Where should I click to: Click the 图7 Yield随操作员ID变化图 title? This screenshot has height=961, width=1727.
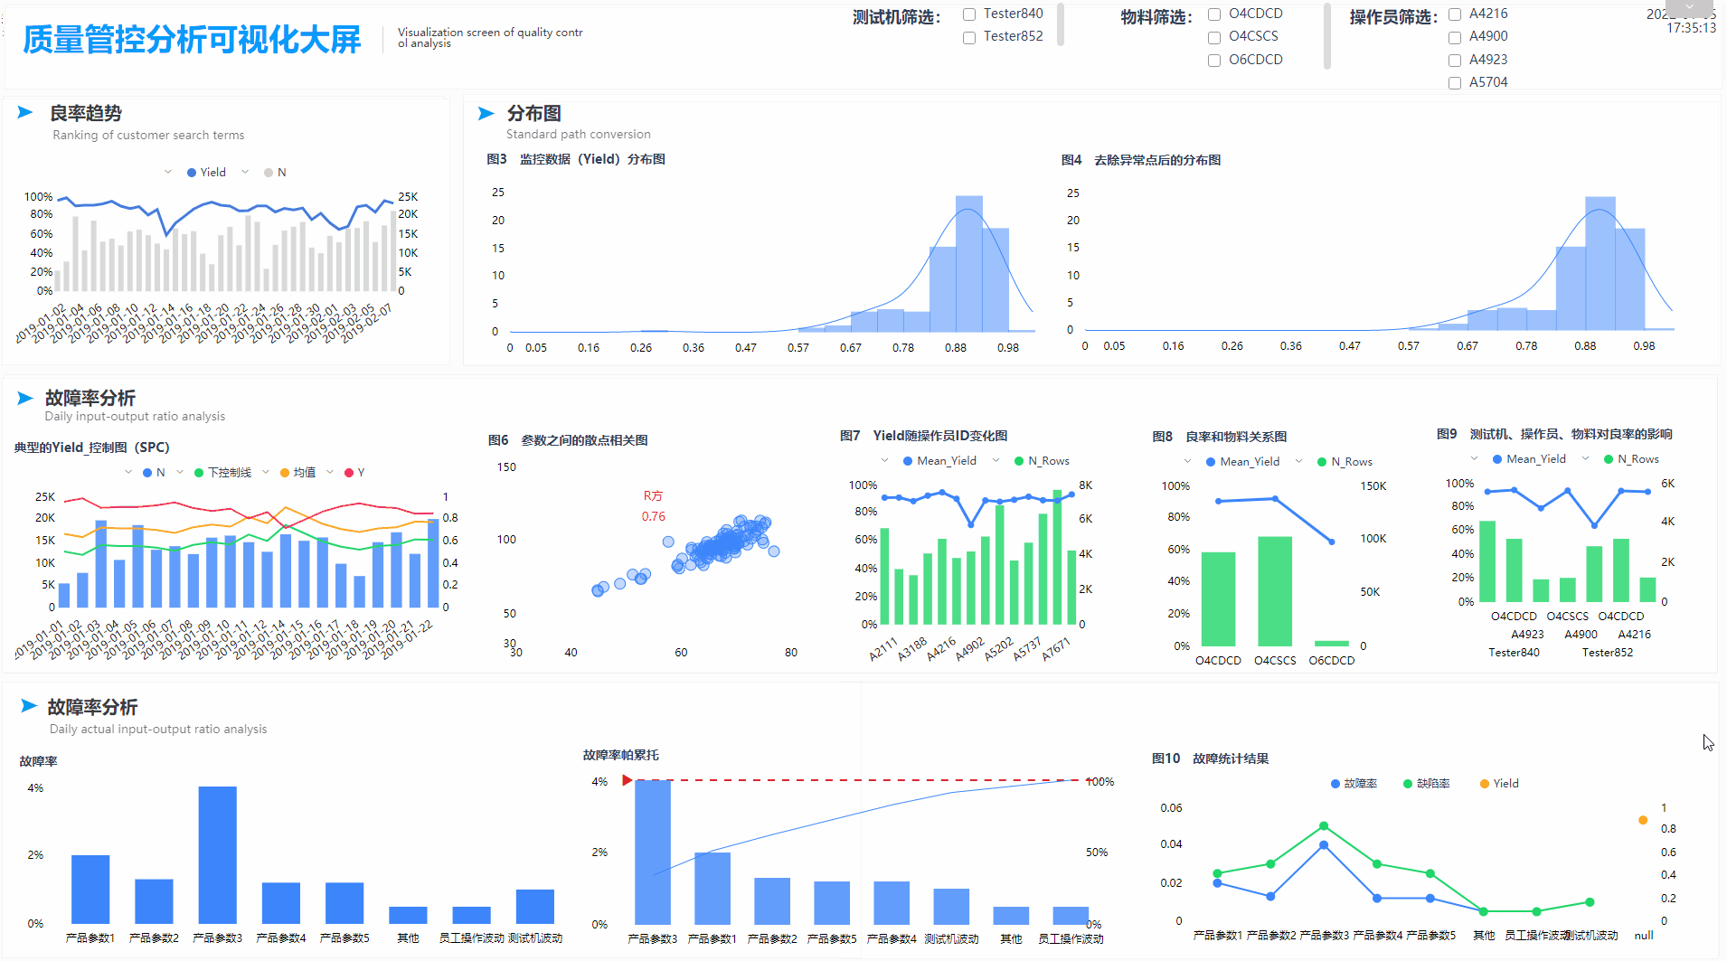click(923, 436)
